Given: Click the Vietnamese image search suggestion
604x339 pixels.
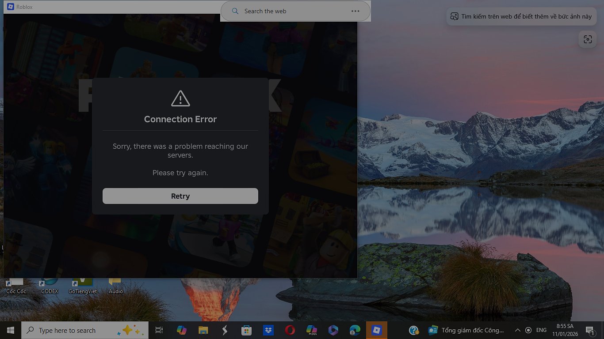Looking at the screenshot, I should point(521,16).
